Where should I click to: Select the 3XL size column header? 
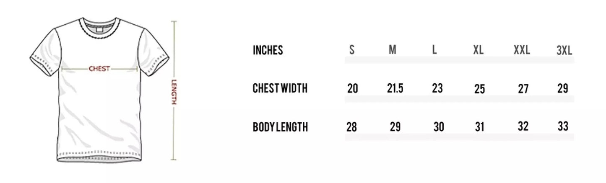tap(564, 51)
